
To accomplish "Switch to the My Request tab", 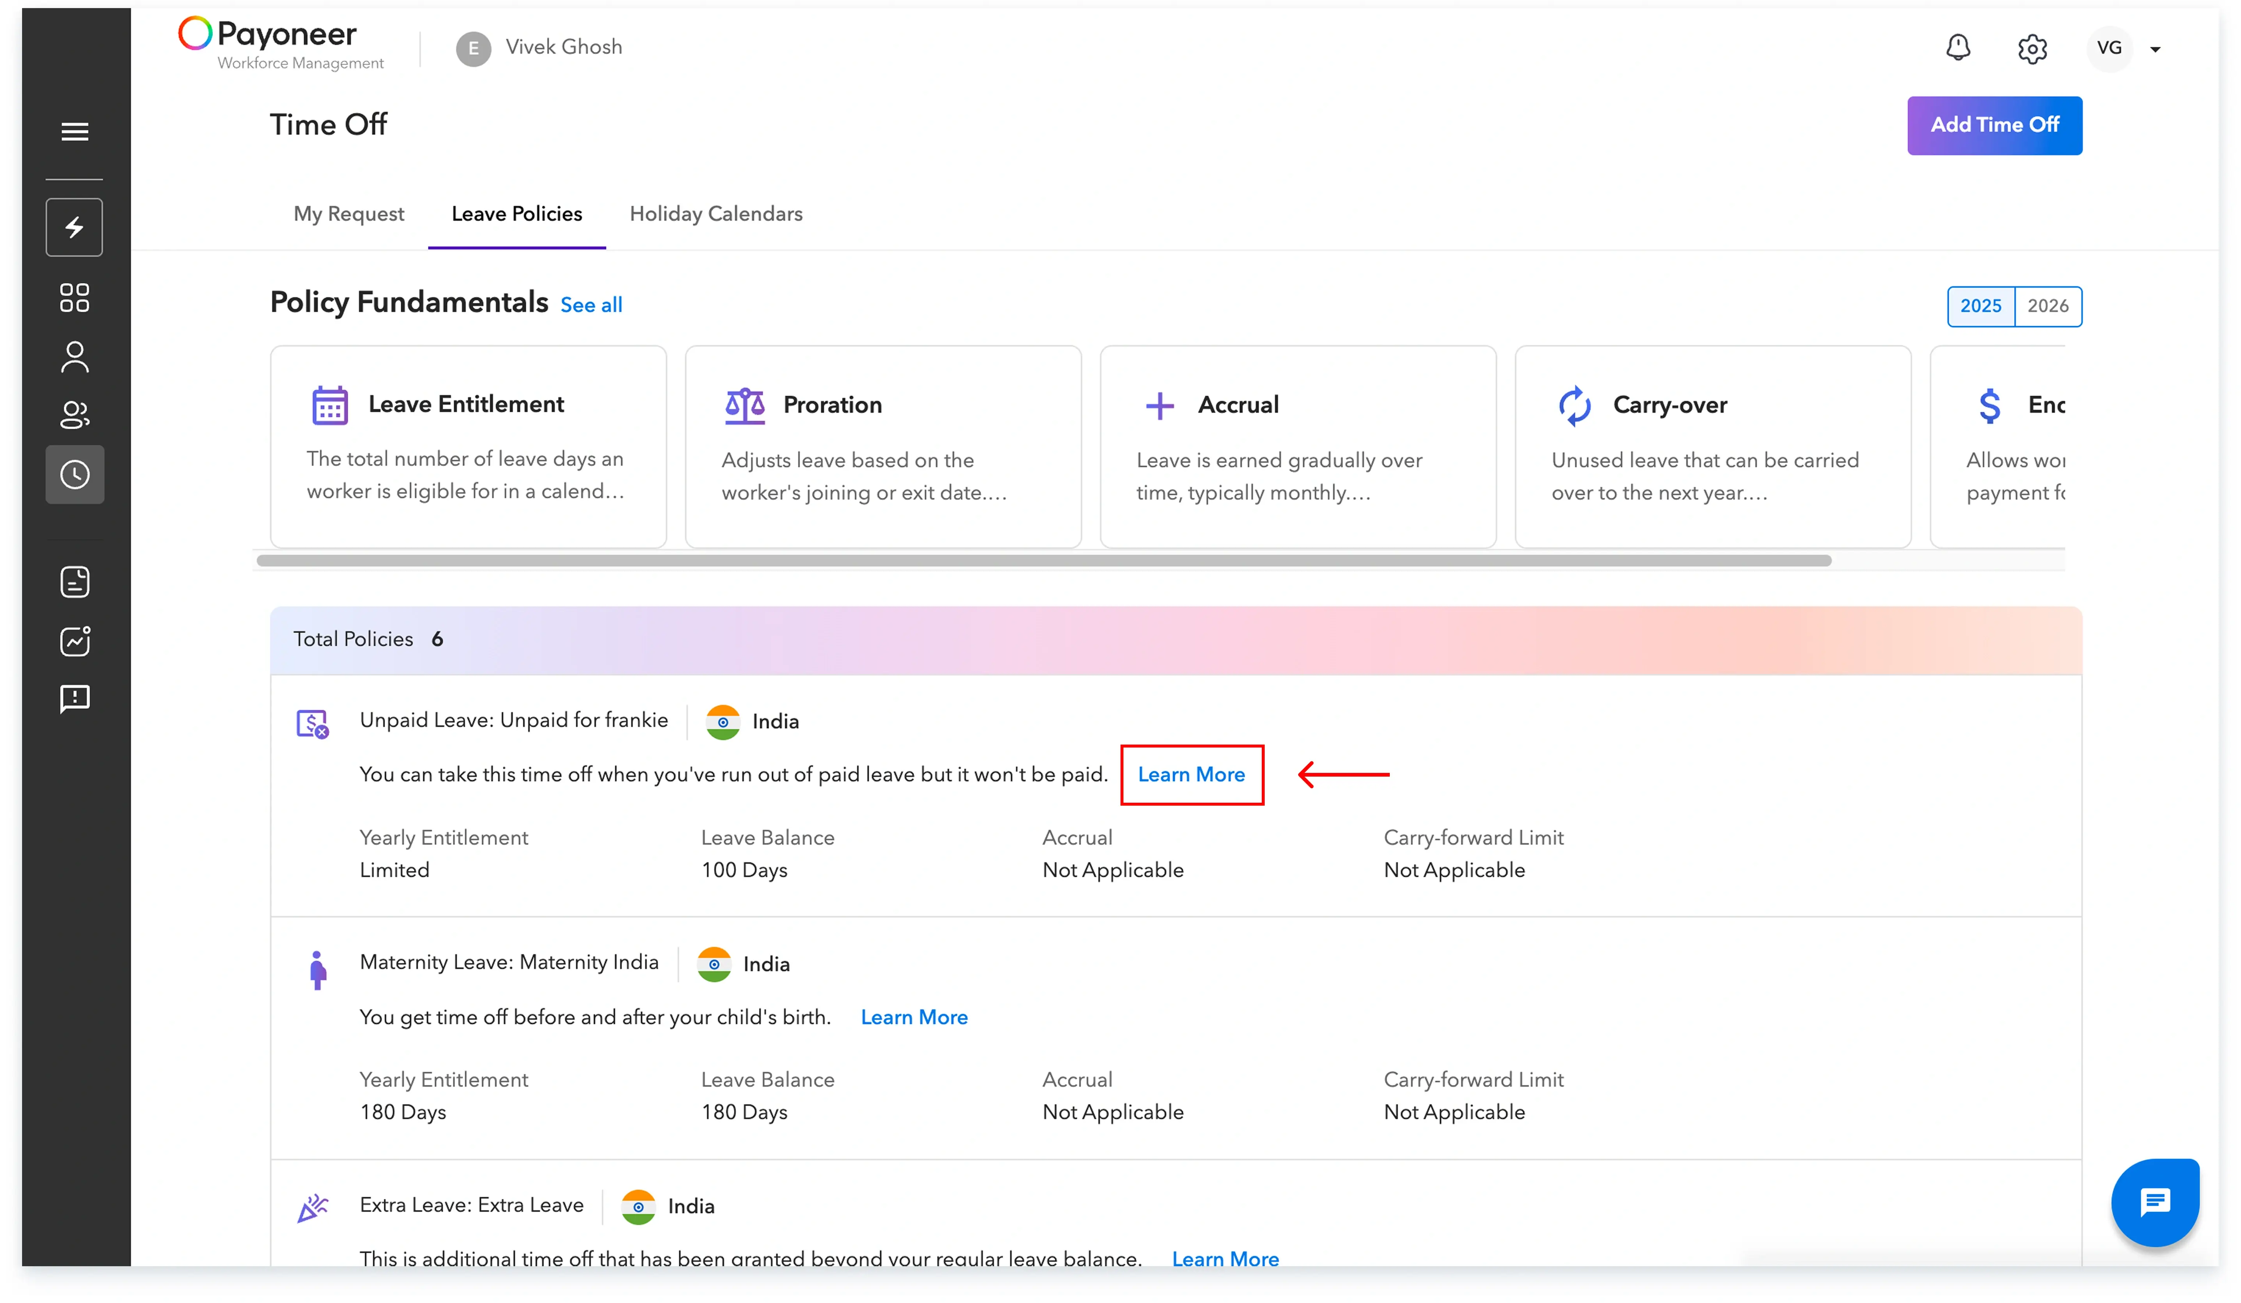I will pos(349,214).
